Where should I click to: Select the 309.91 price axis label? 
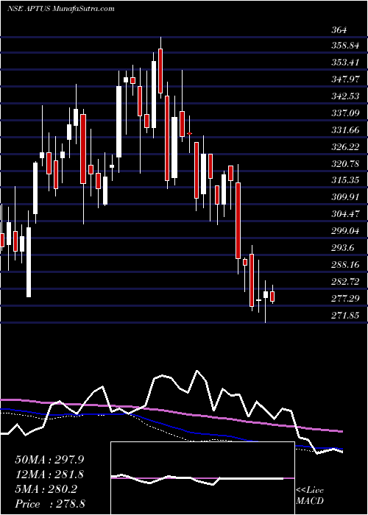(344, 197)
